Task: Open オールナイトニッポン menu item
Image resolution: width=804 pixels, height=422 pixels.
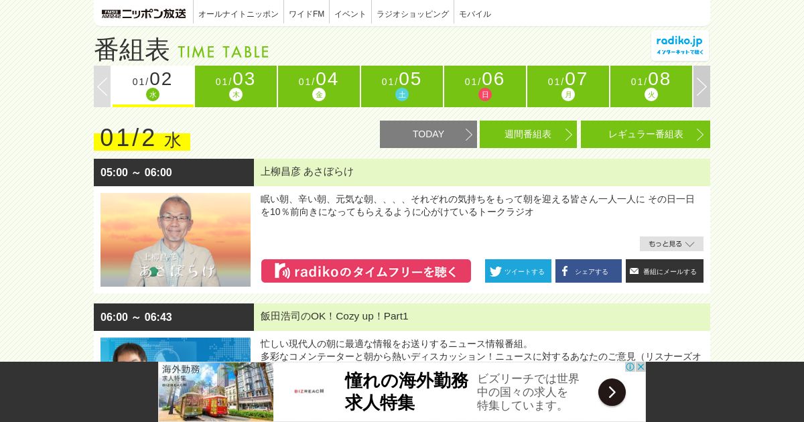Action: click(x=239, y=14)
